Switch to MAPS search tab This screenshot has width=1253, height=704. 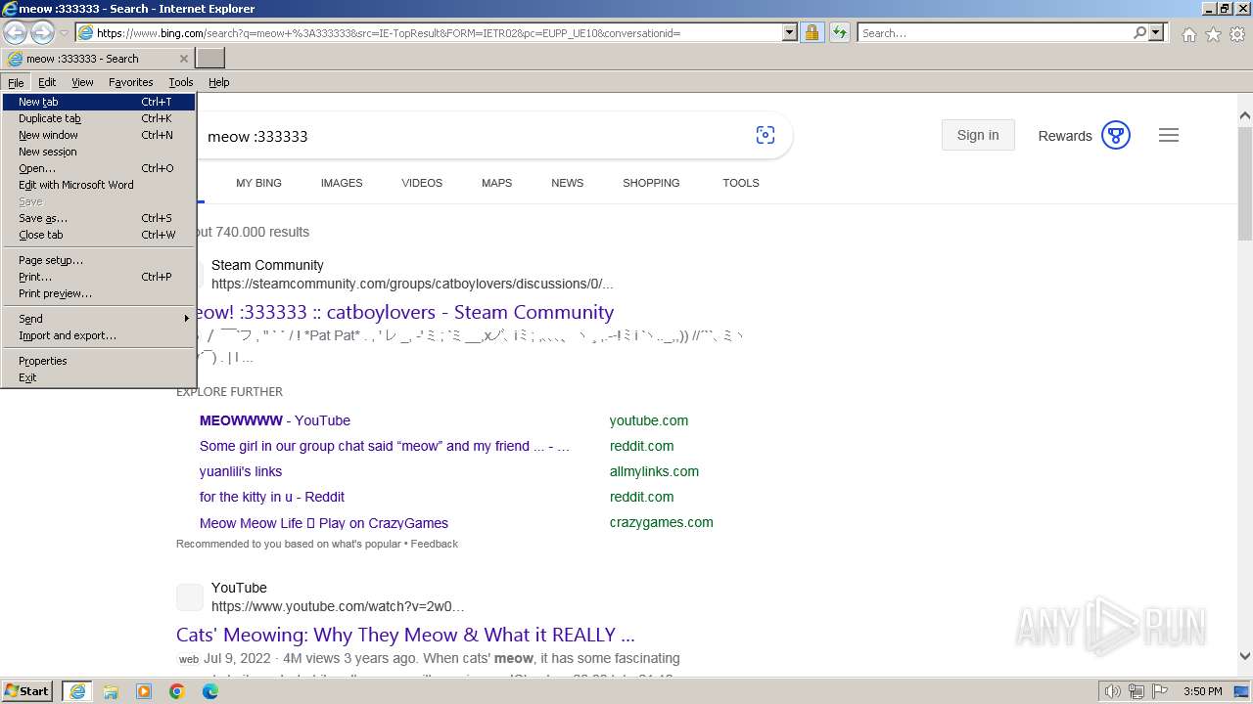click(496, 183)
